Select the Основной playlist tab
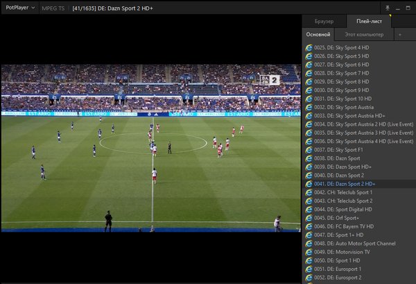The width and height of the screenshot is (416, 284). 318,34
